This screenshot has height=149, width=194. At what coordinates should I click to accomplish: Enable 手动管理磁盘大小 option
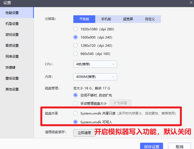click(x=76, y=103)
